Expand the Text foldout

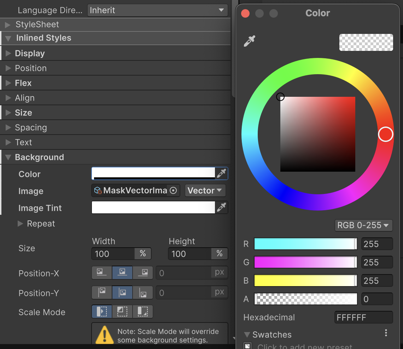[8, 142]
